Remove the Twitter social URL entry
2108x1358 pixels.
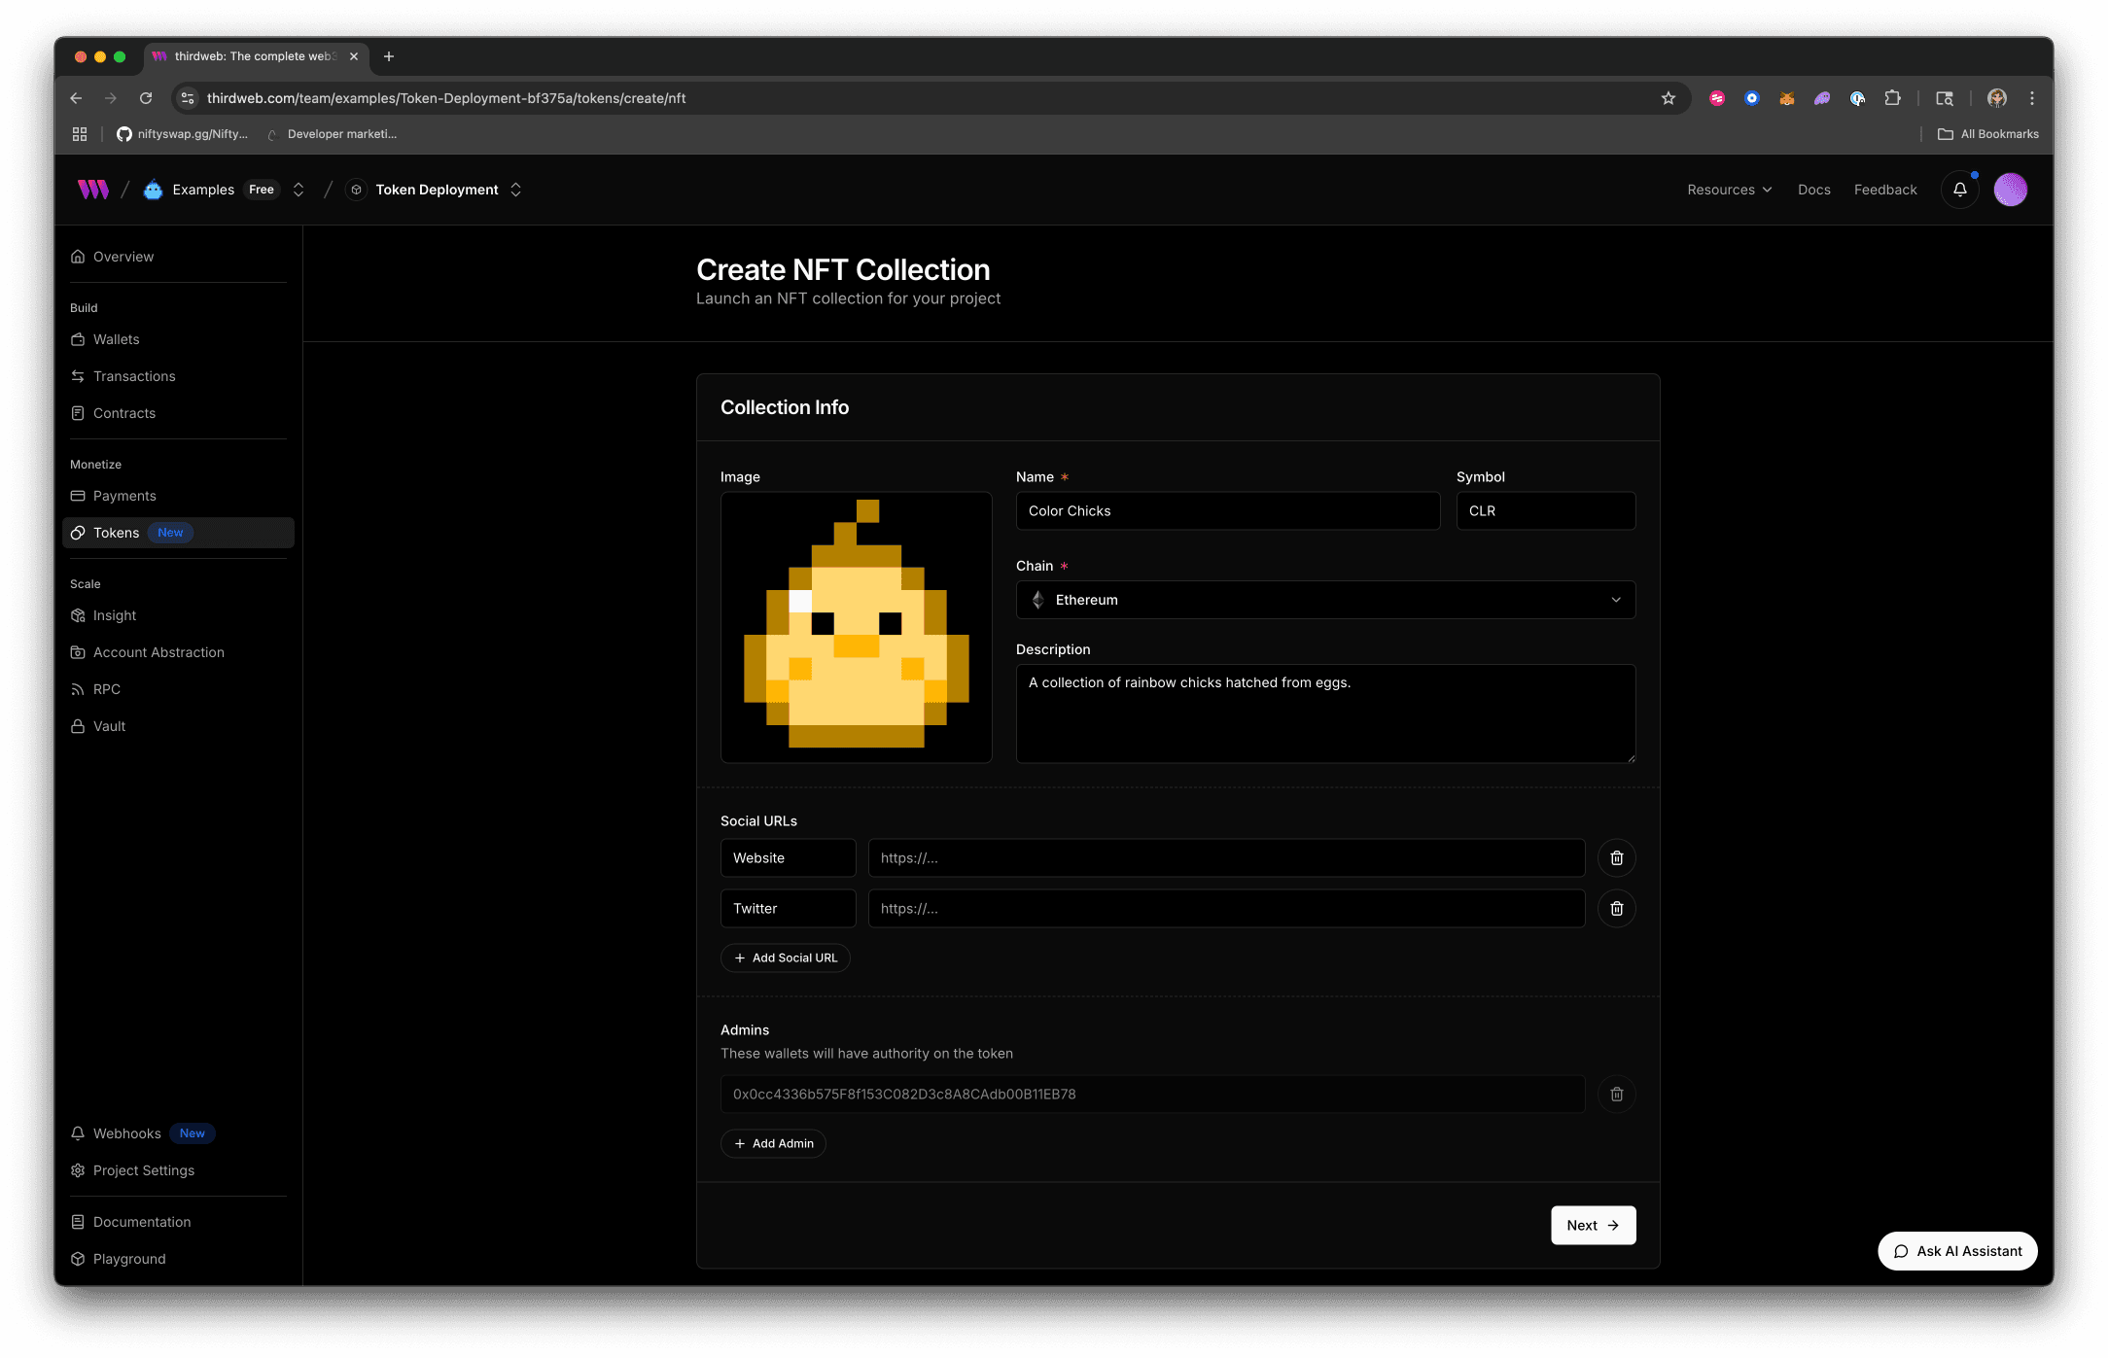click(1617, 908)
